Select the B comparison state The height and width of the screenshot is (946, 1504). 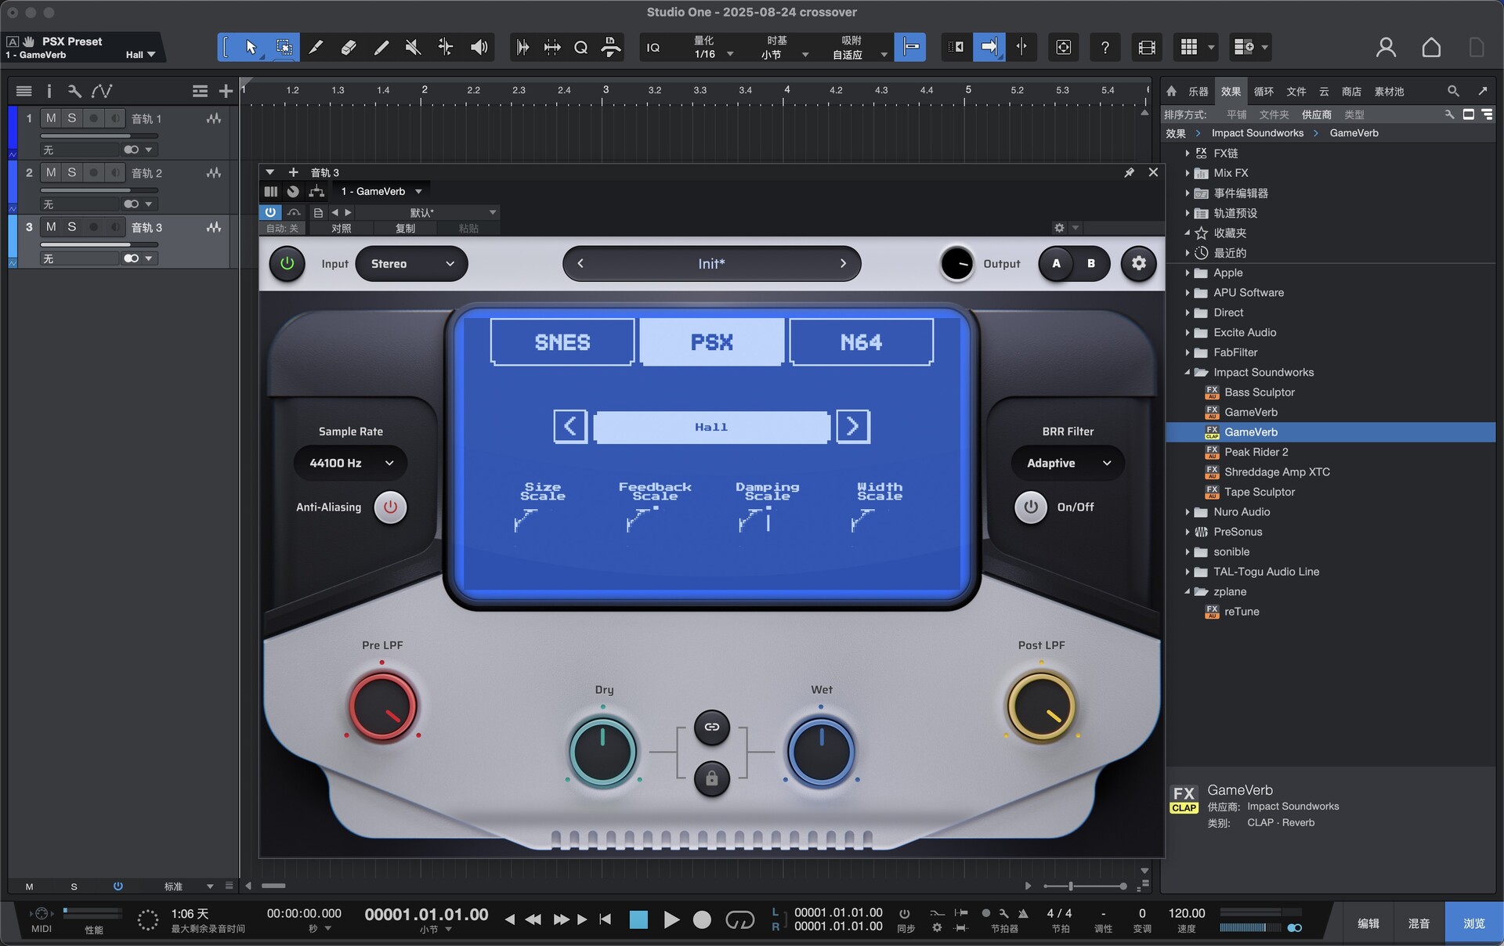click(1091, 264)
